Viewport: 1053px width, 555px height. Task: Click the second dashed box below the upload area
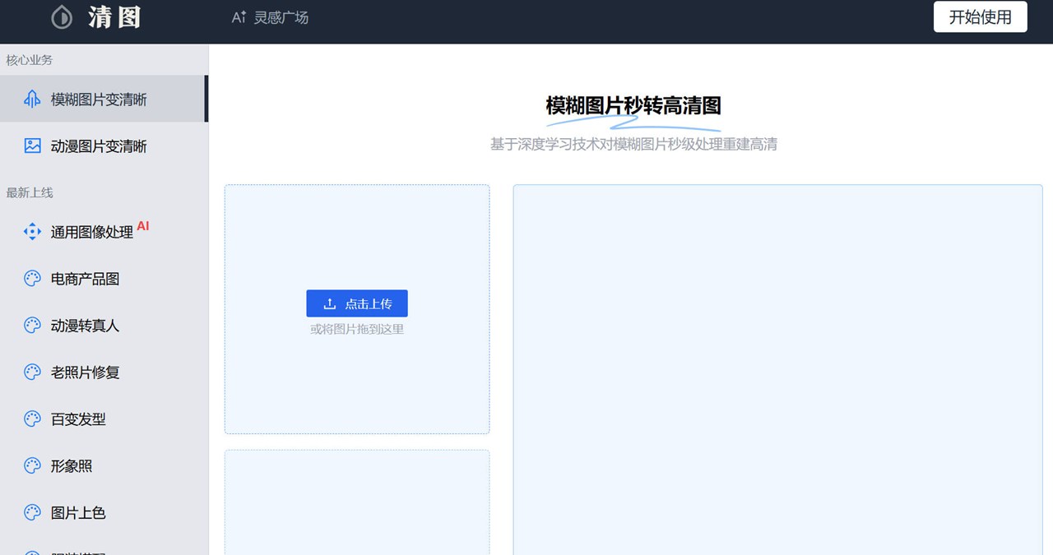coord(357,502)
